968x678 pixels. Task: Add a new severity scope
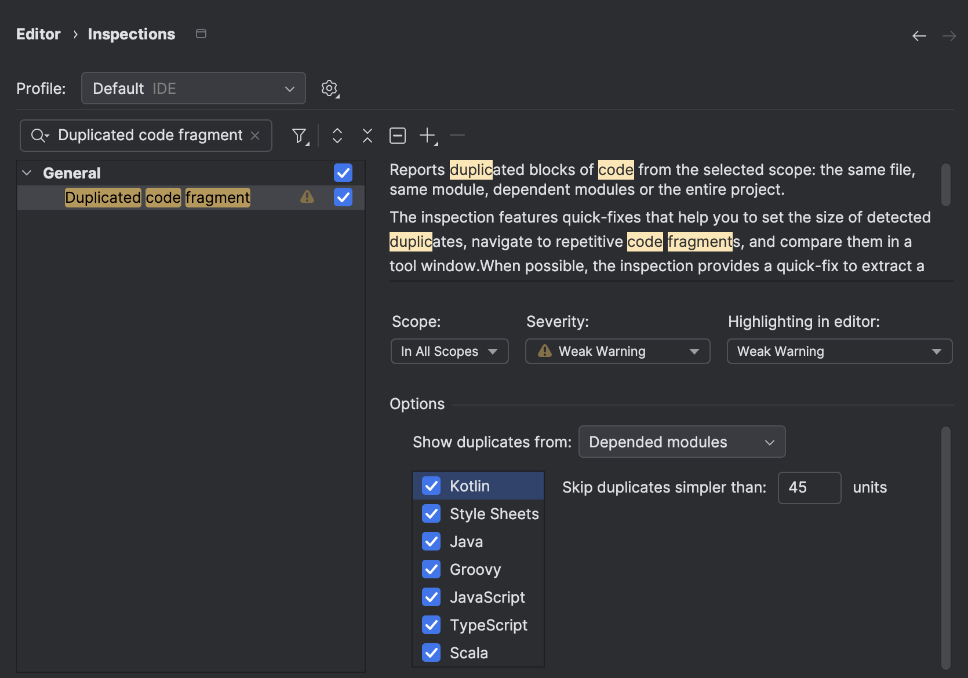point(427,135)
